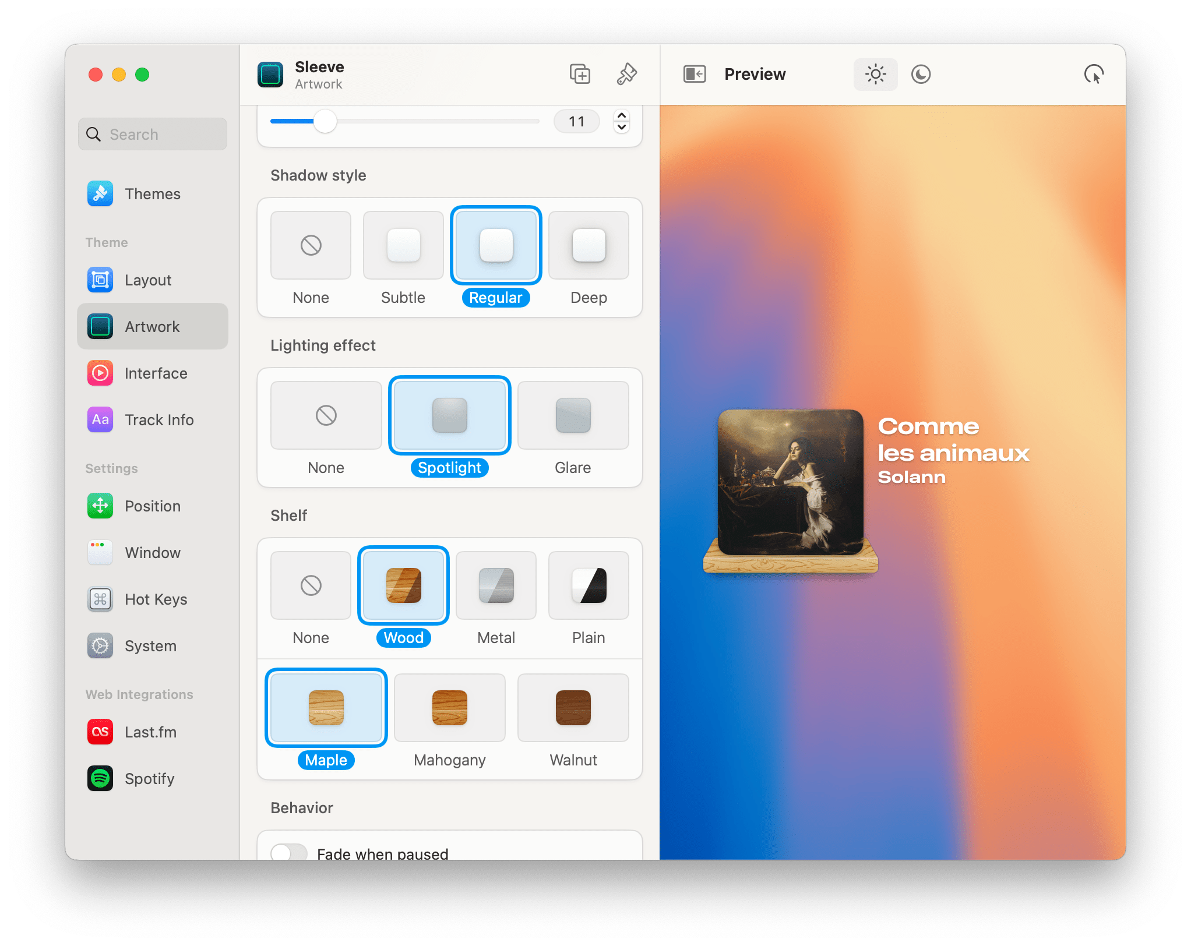Click the cursor interaction icon in preview toolbar

click(1094, 75)
